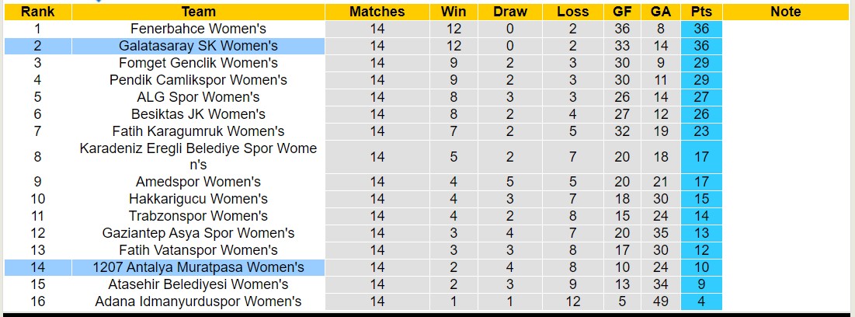855x317 pixels.
Task: Select the Draw column header
Action: [x=509, y=12]
